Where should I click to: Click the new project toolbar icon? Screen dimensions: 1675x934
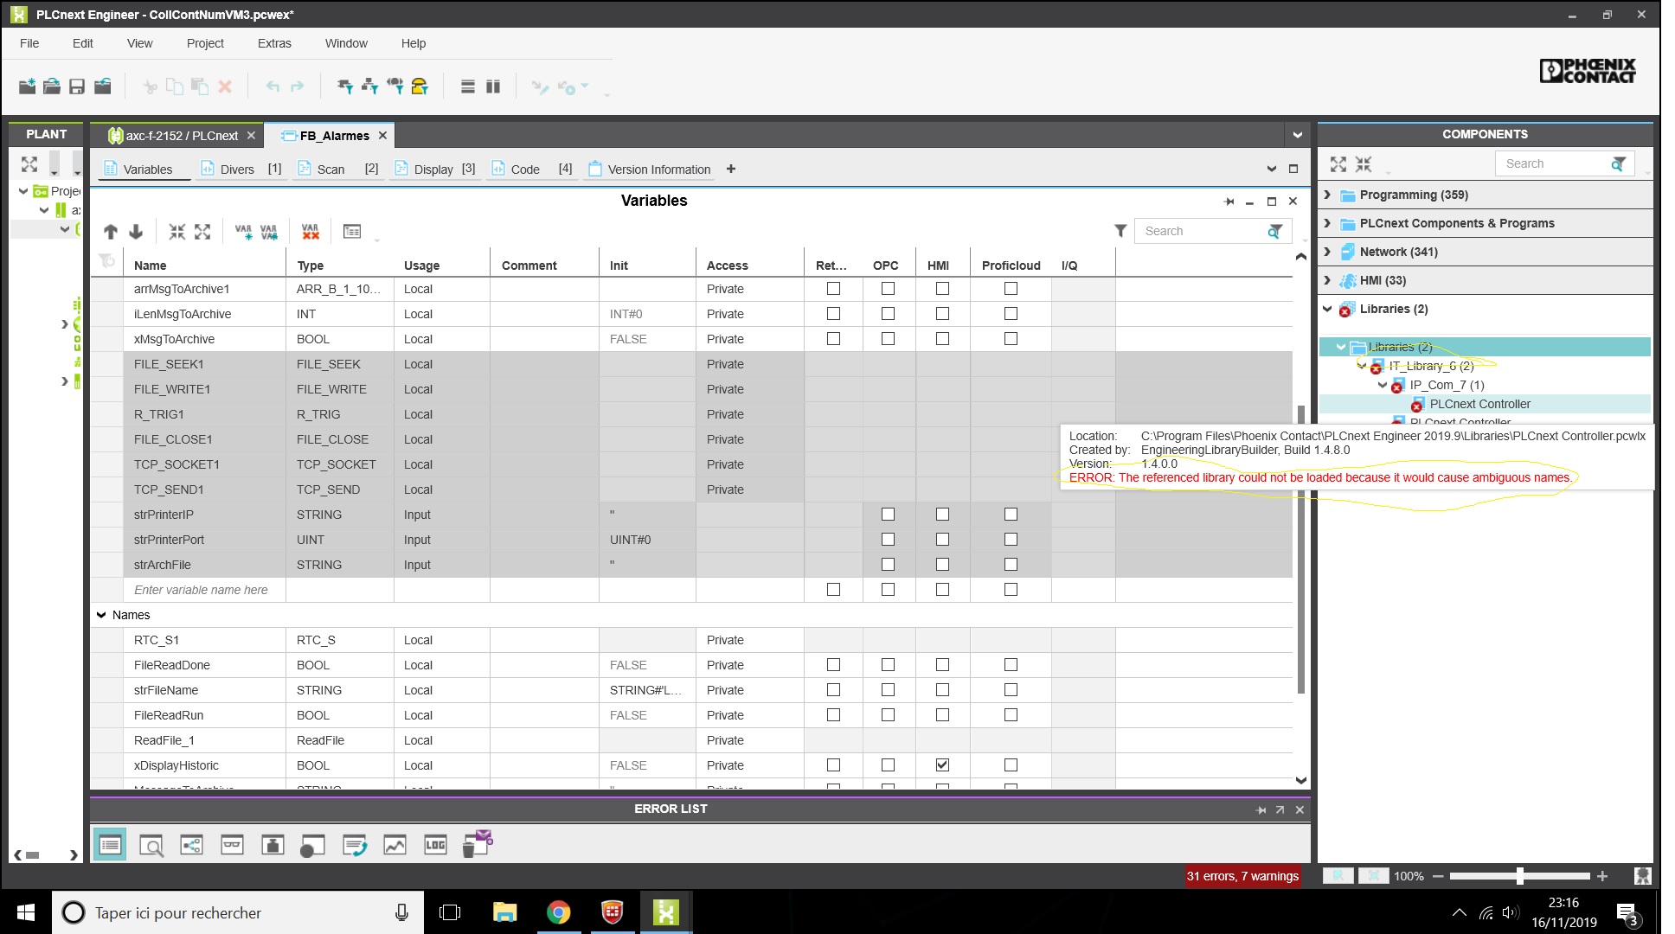[x=27, y=86]
